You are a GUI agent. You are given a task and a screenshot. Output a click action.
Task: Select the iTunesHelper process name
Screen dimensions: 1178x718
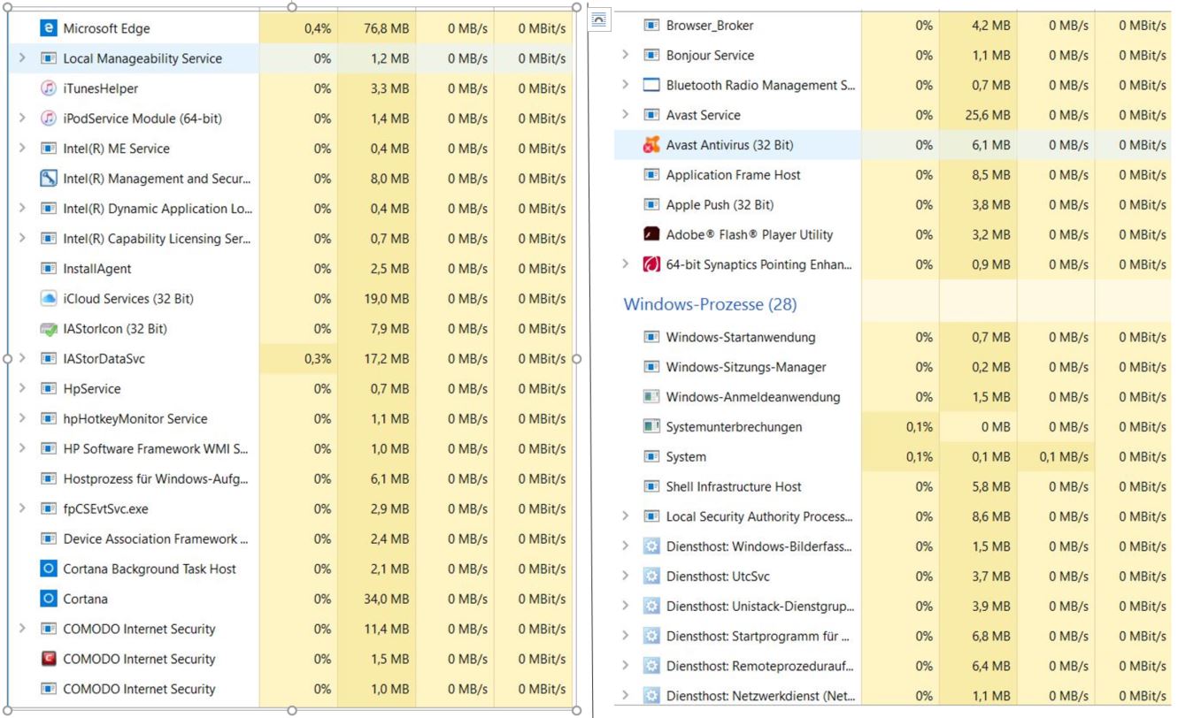101,88
